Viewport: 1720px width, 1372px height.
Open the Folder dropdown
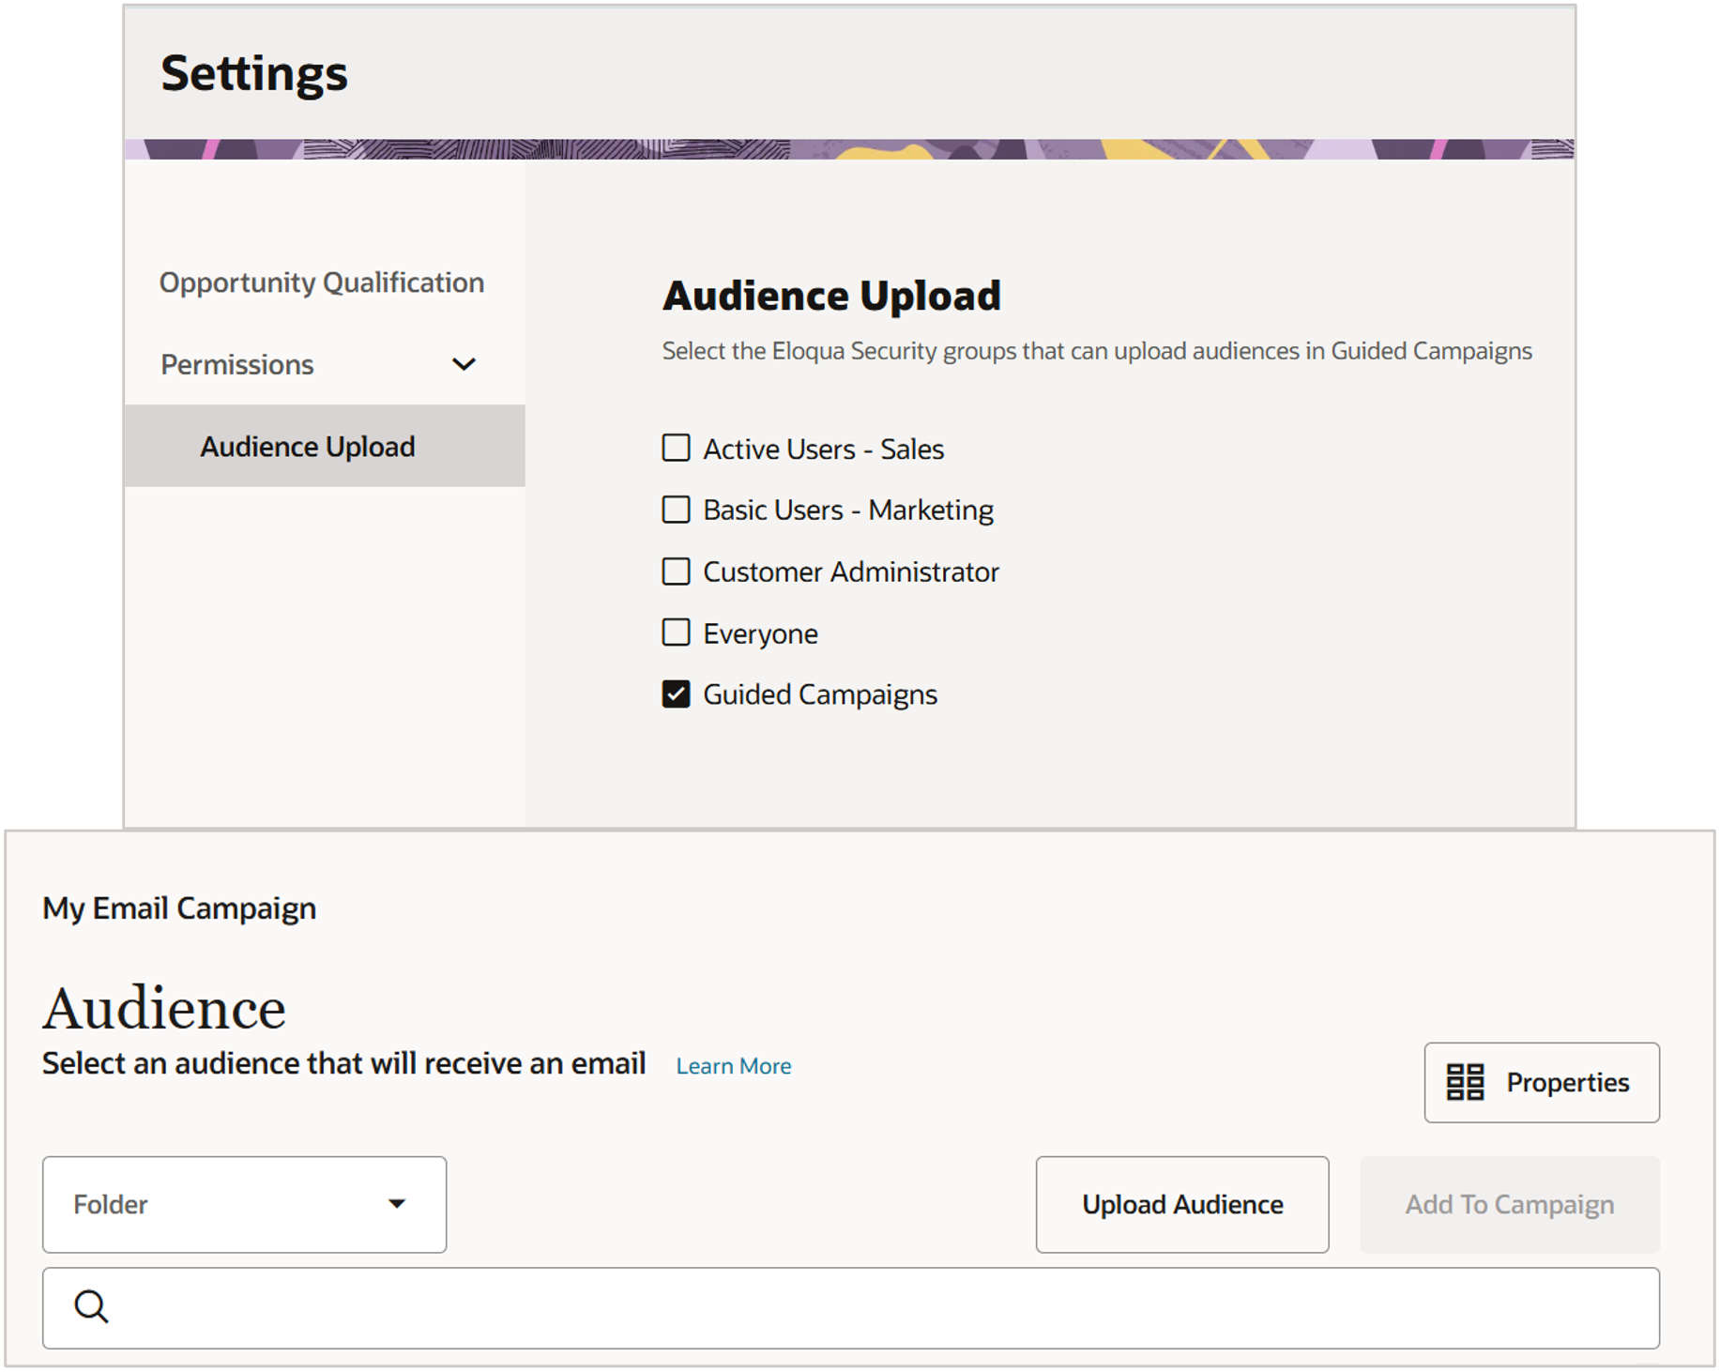244,1204
